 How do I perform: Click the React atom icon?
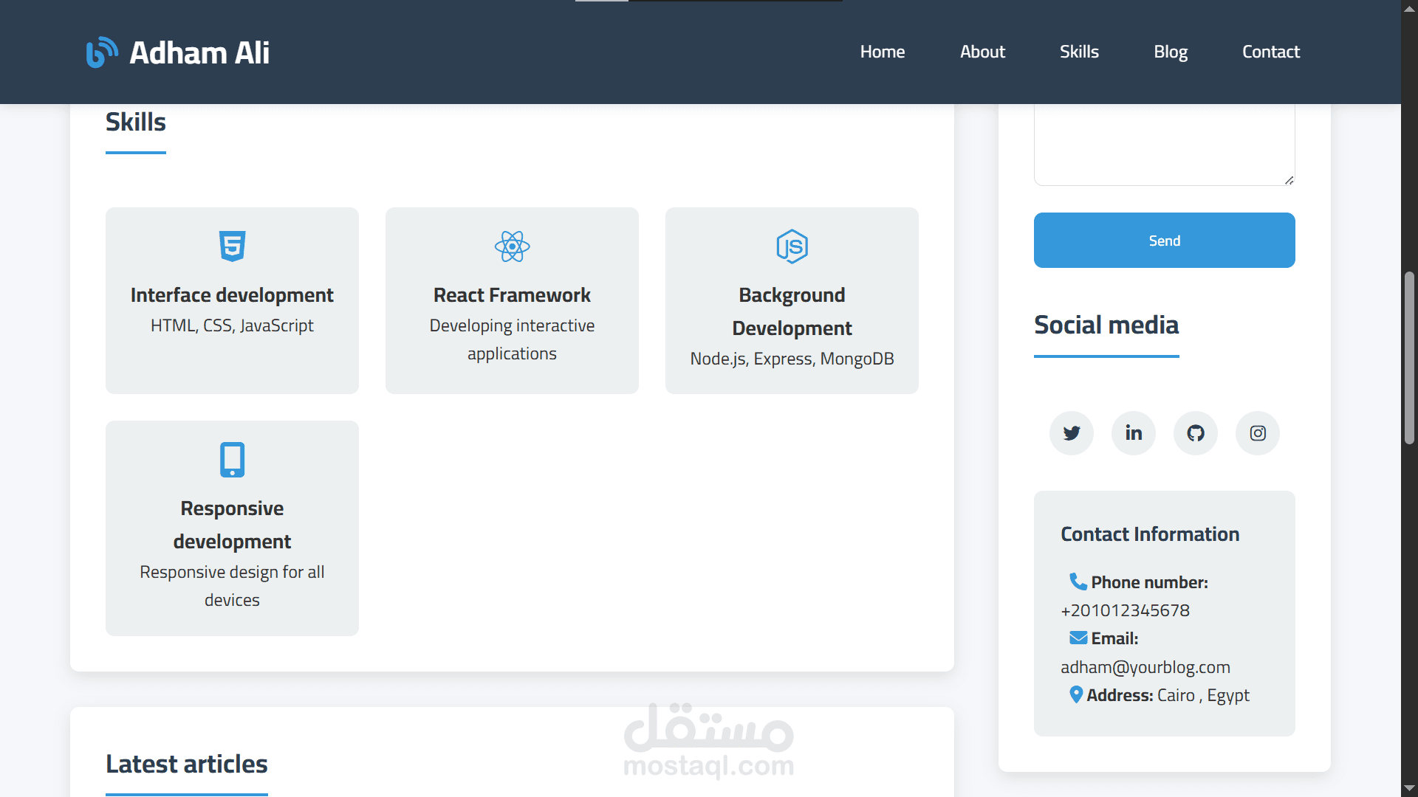pos(512,246)
